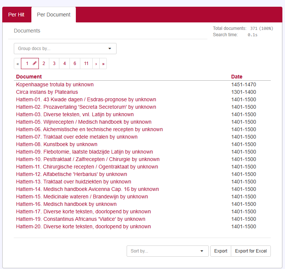This screenshot has height=269, width=285.
Task: Select the Per Document tab
Action: click(x=54, y=15)
